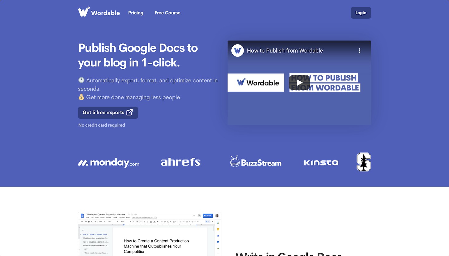Open the text color picker in Docs toolbar
This screenshot has height=256, width=449.
(154, 222)
